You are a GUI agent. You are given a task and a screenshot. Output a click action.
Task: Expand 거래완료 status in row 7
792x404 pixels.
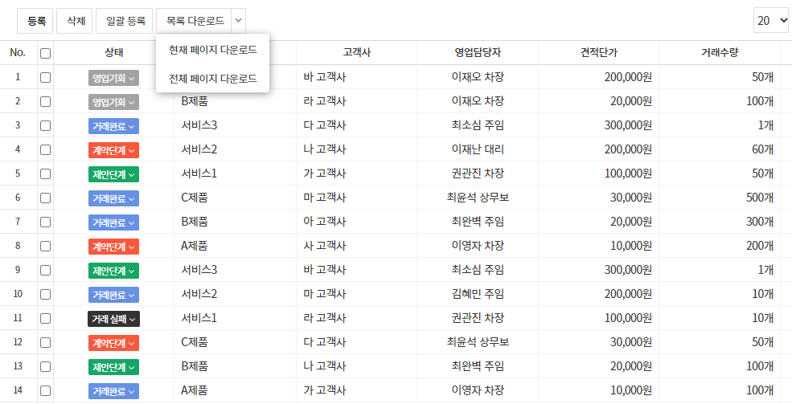113,222
